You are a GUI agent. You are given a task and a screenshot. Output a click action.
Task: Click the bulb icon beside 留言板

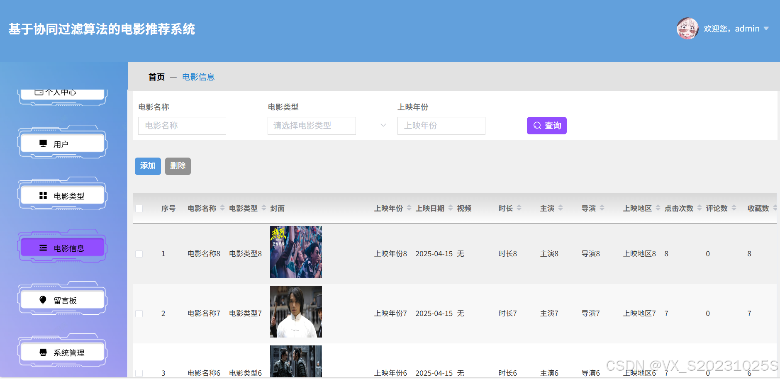(x=43, y=300)
